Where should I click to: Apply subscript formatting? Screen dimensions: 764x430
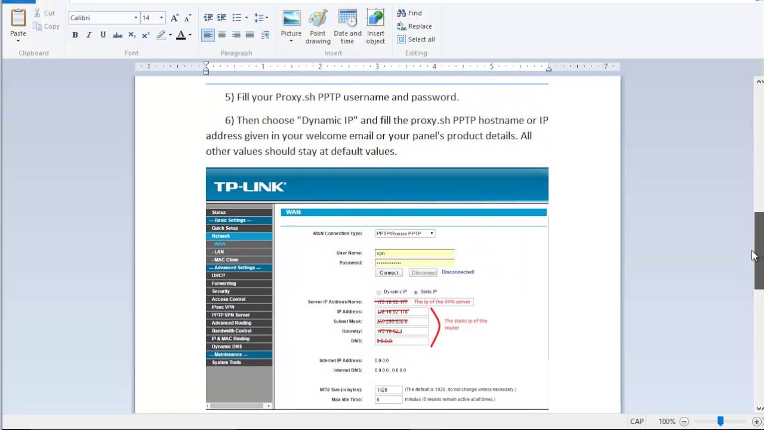point(132,35)
